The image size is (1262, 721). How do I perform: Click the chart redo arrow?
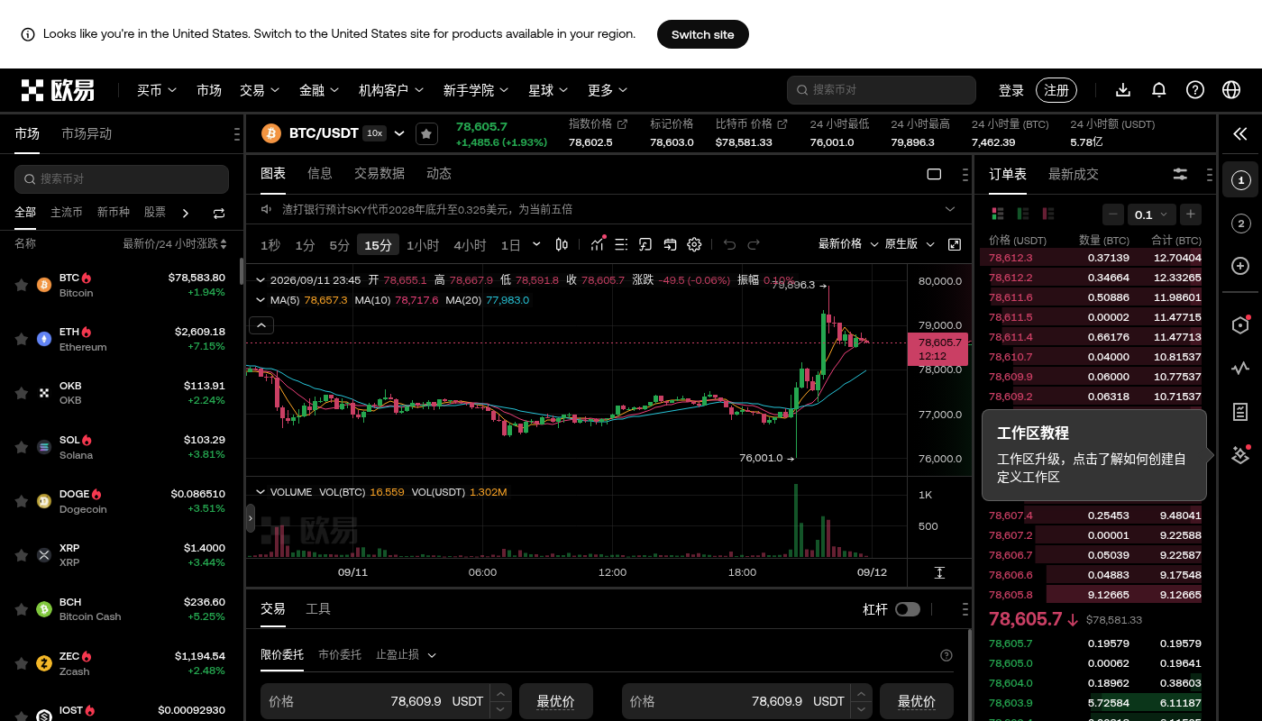pos(754,244)
